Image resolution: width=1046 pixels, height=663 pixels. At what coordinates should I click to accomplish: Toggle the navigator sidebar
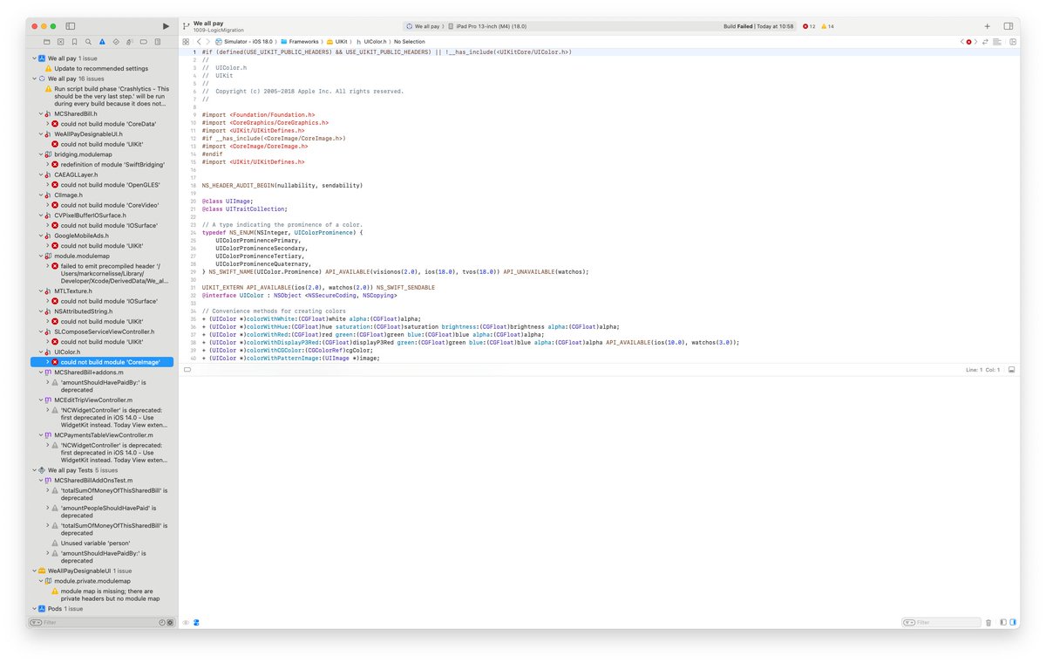71,26
